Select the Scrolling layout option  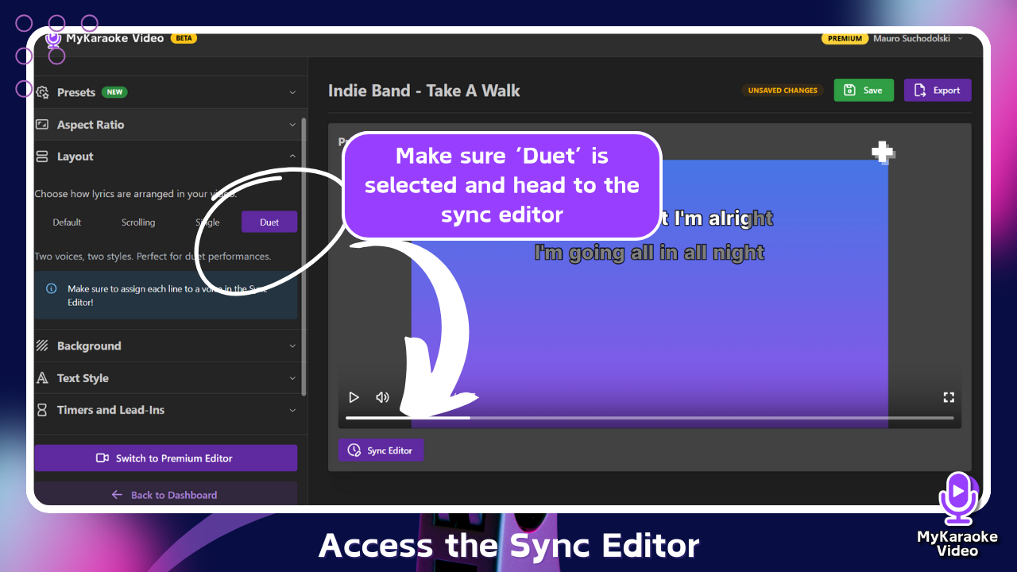138,222
